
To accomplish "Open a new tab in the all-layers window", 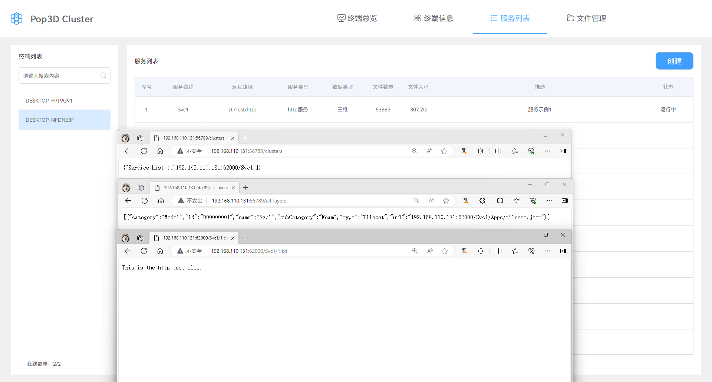I will pyautogui.click(x=245, y=188).
